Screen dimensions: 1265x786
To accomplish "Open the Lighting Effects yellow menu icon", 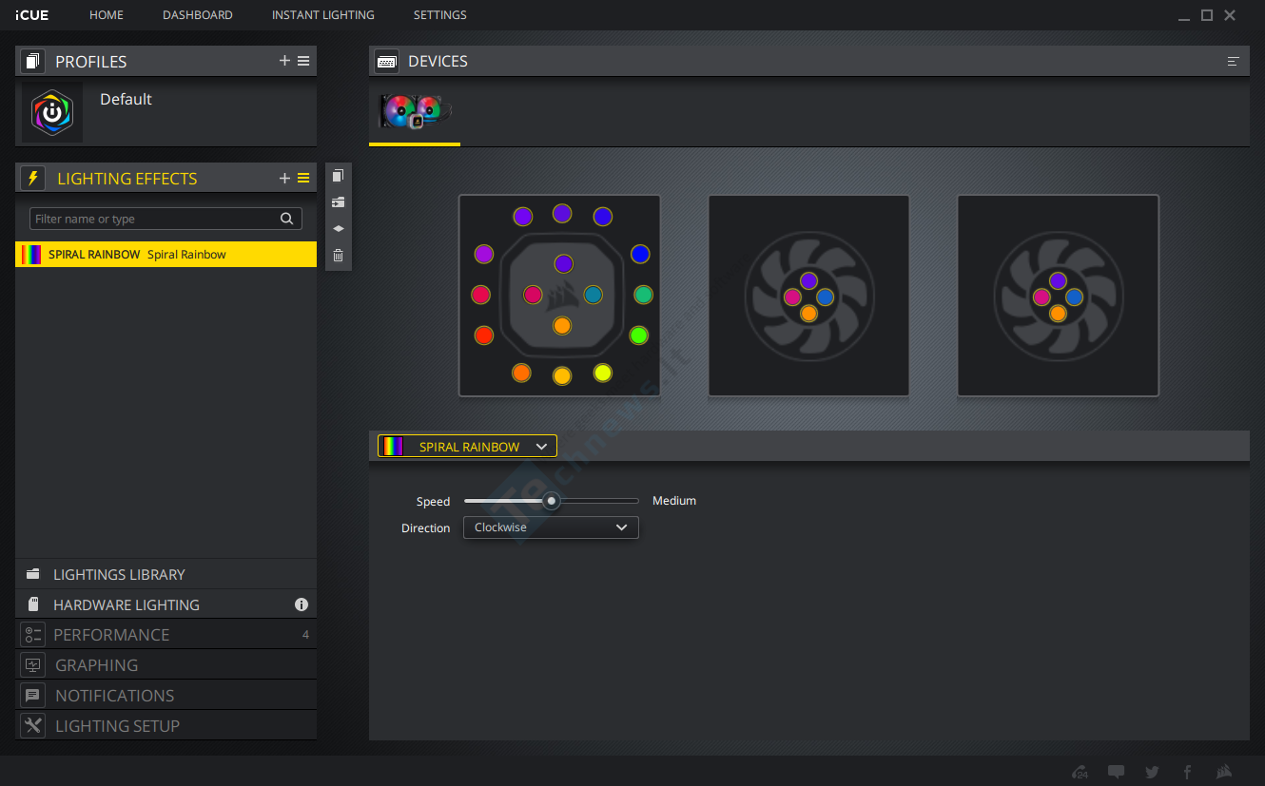I will point(303,178).
